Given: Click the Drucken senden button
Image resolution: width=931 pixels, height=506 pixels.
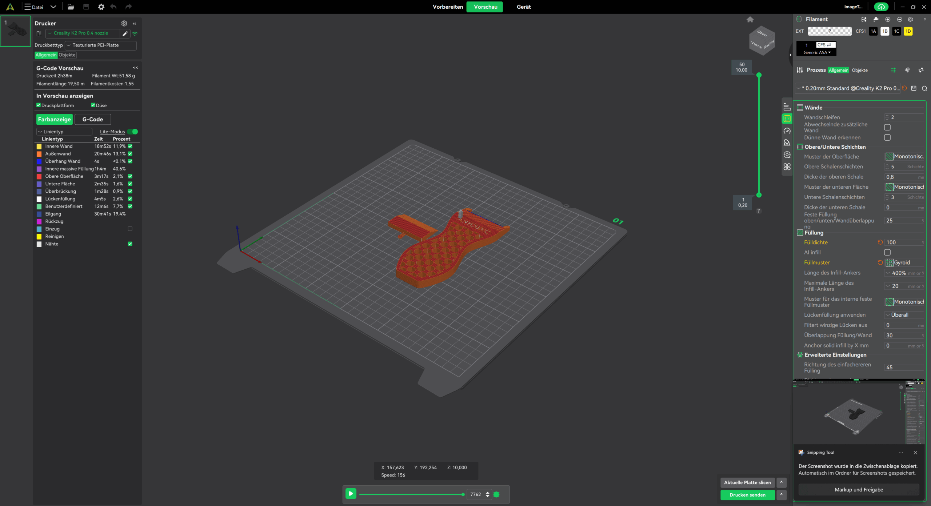Looking at the screenshot, I should (x=747, y=495).
